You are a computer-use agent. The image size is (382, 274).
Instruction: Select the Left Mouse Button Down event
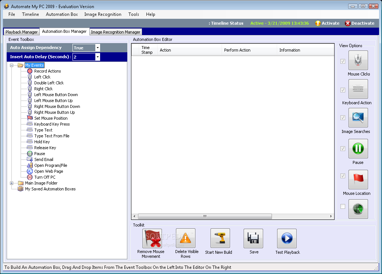pos(56,95)
